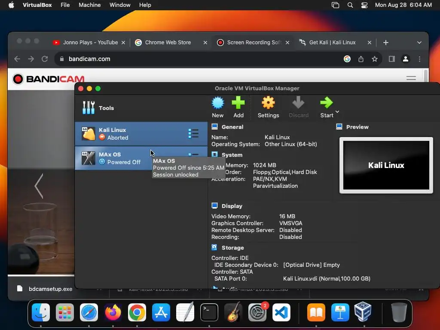The width and height of the screenshot is (440, 330).
Task: Open the MAx OS machine tools menu icon
Action: pyautogui.click(x=193, y=155)
